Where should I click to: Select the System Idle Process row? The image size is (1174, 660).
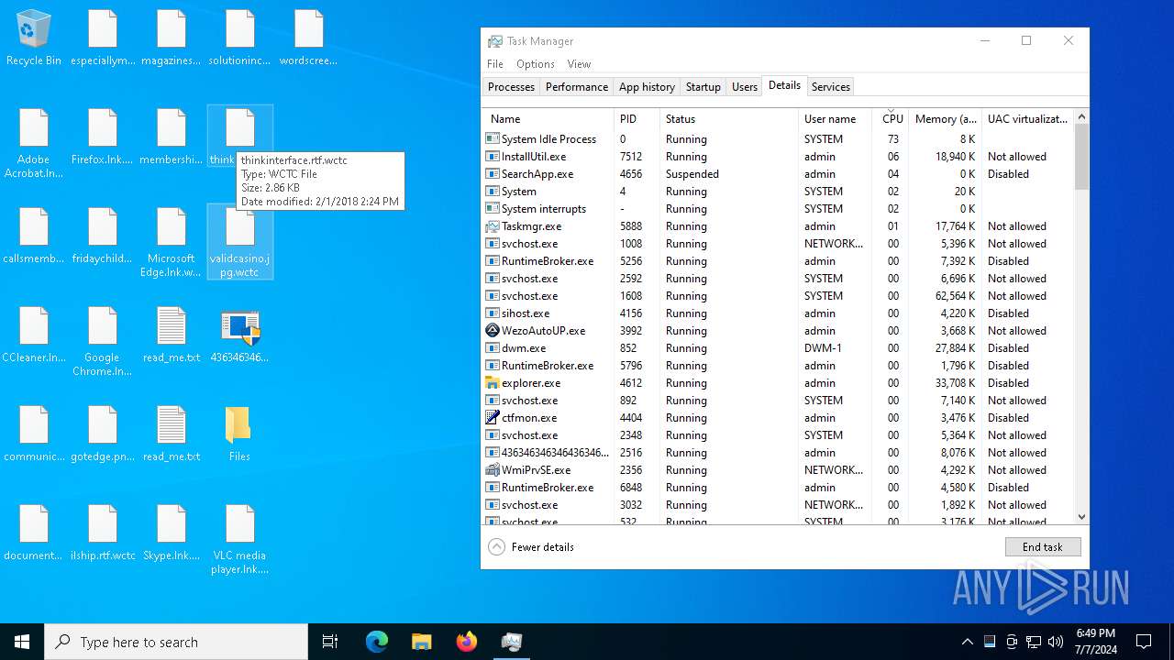(x=778, y=139)
